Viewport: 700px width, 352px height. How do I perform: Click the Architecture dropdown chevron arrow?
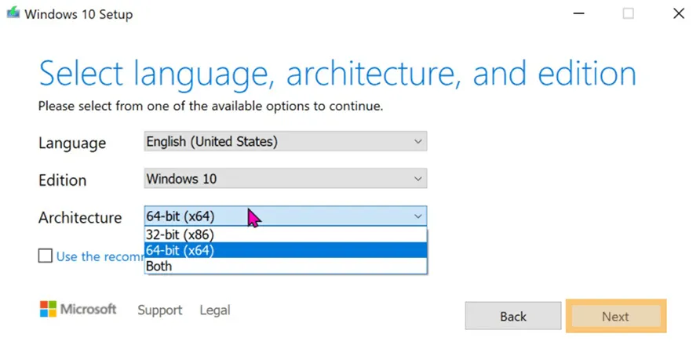pyautogui.click(x=417, y=216)
